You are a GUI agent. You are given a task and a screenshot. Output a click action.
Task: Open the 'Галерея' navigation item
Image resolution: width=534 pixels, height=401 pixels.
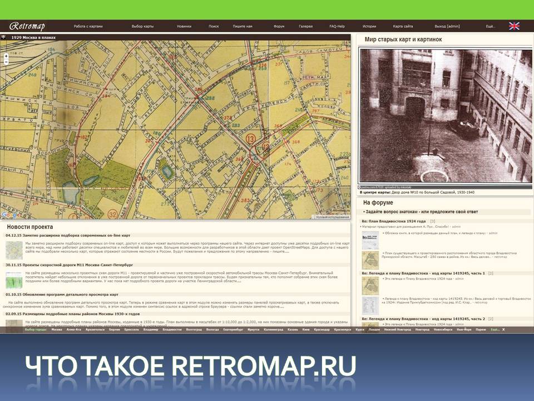pyautogui.click(x=305, y=26)
